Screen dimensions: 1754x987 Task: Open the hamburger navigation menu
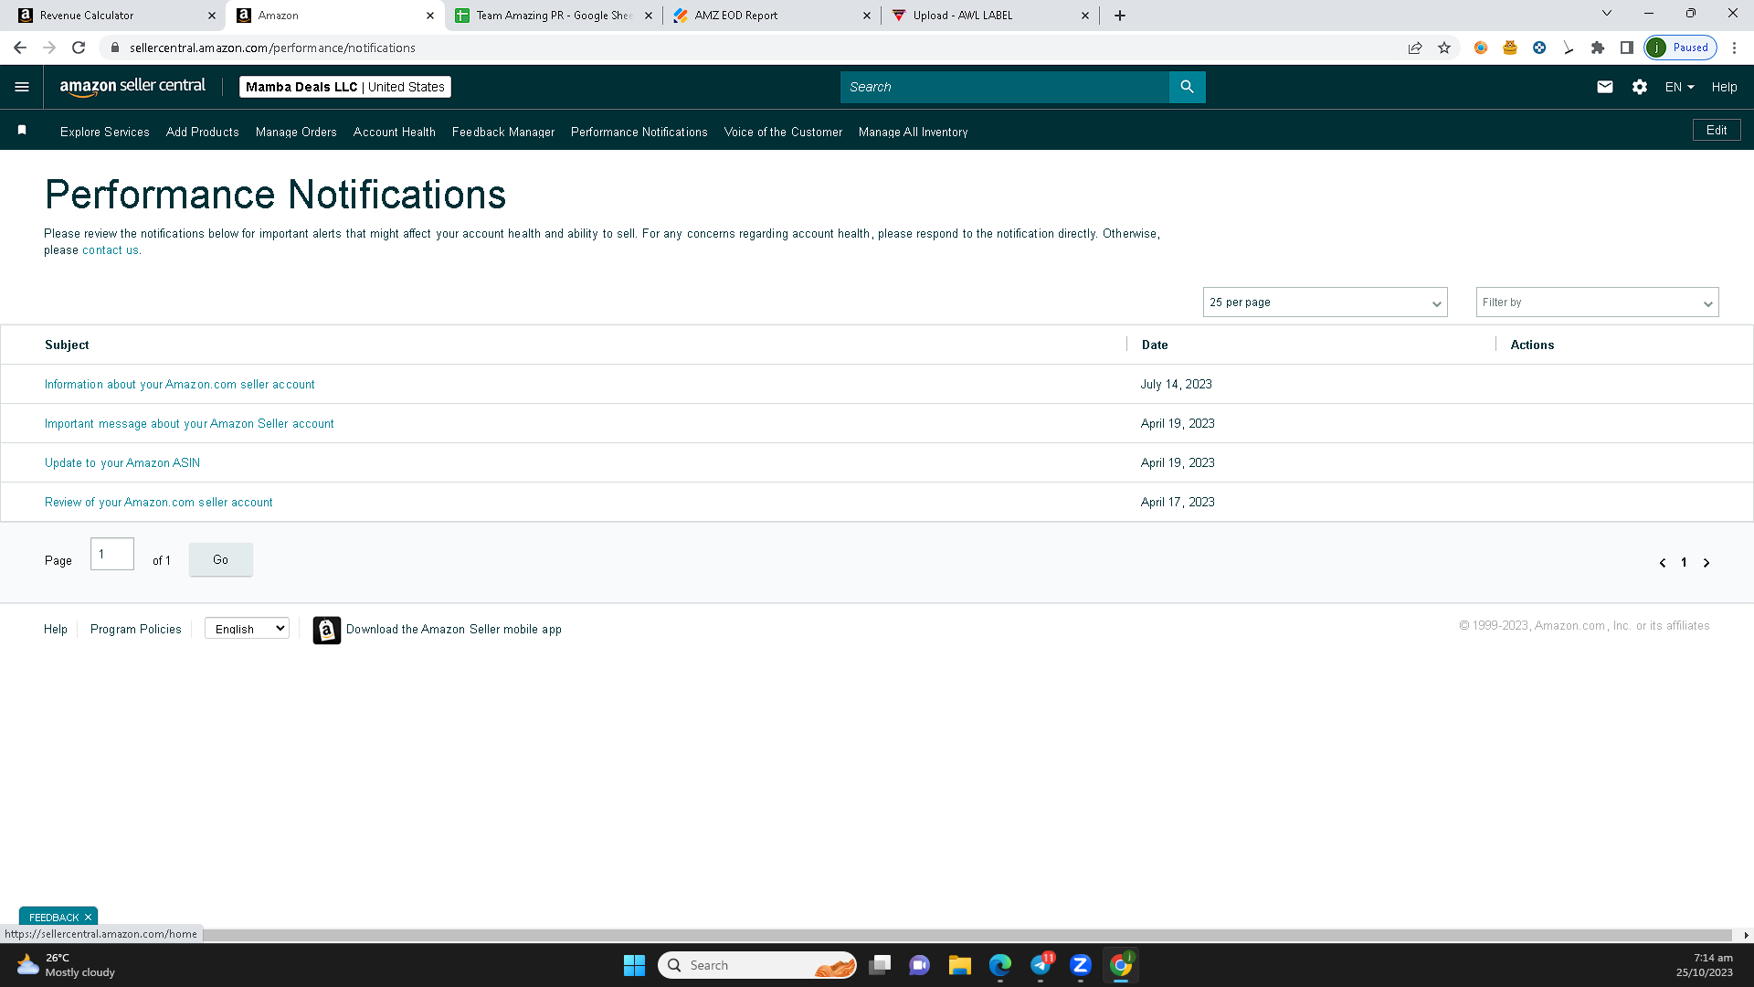(x=22, y=87)
